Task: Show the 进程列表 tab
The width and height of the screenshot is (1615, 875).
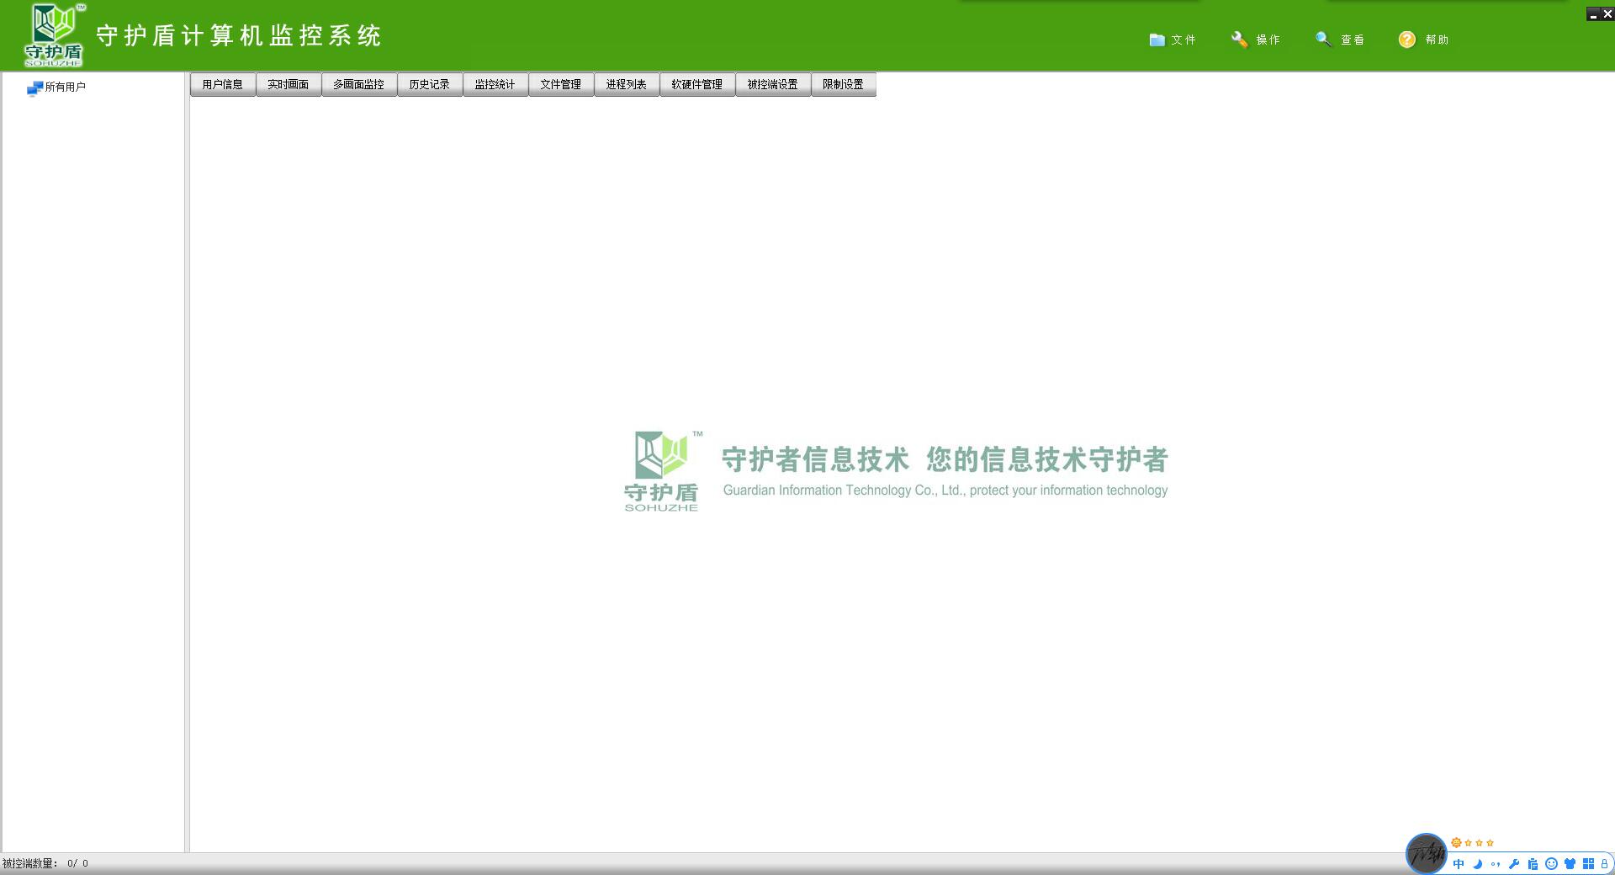Action: pos(626,84)
